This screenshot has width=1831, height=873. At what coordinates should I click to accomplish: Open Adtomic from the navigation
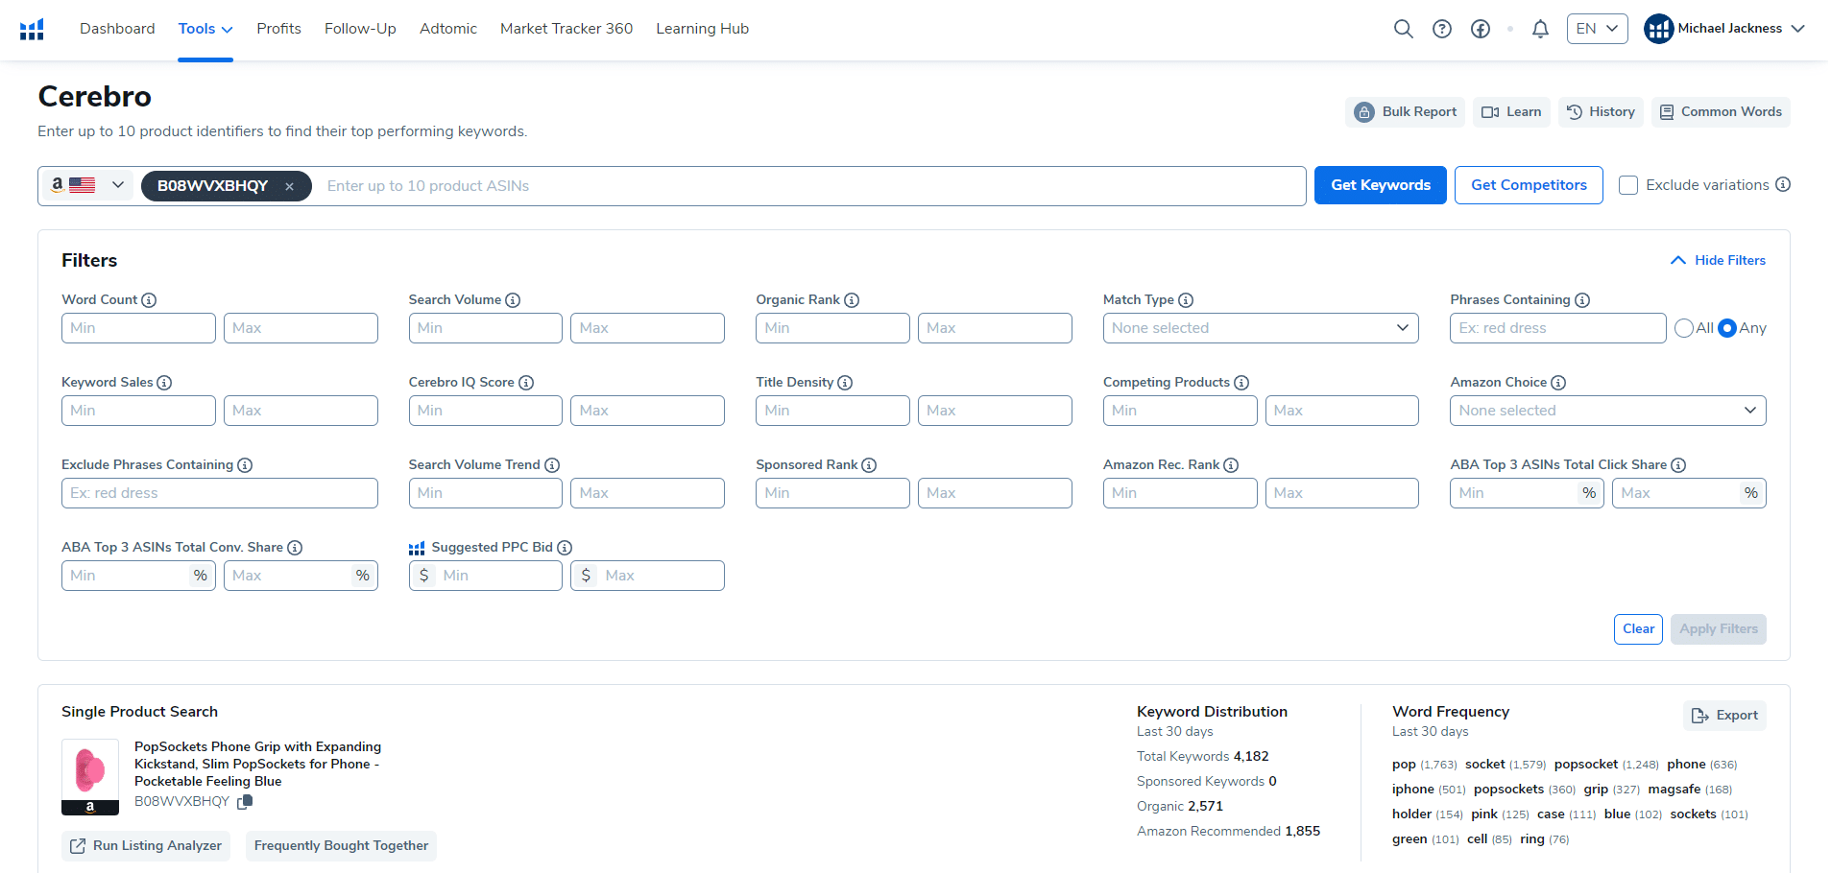[x=448, y=29]
